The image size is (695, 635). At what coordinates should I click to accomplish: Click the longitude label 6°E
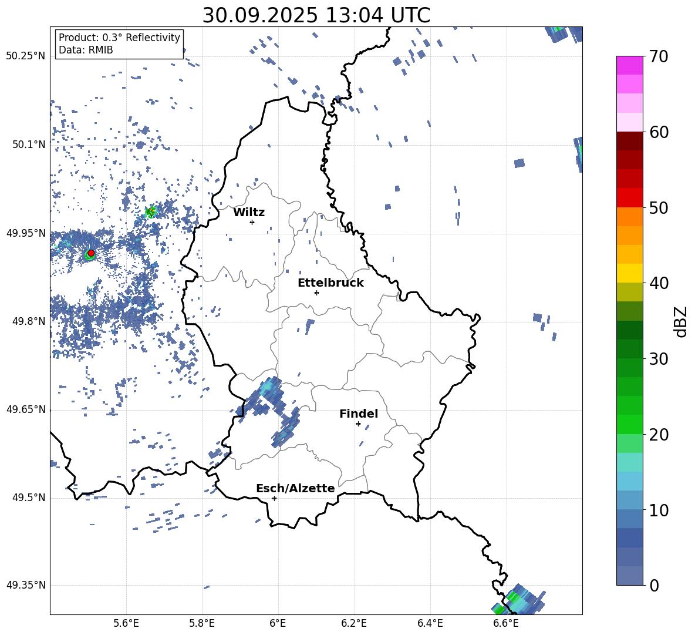point(278,623)
